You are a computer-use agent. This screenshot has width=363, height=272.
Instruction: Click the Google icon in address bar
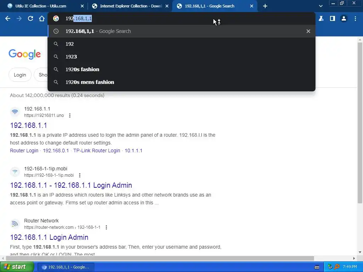(56, 18)
